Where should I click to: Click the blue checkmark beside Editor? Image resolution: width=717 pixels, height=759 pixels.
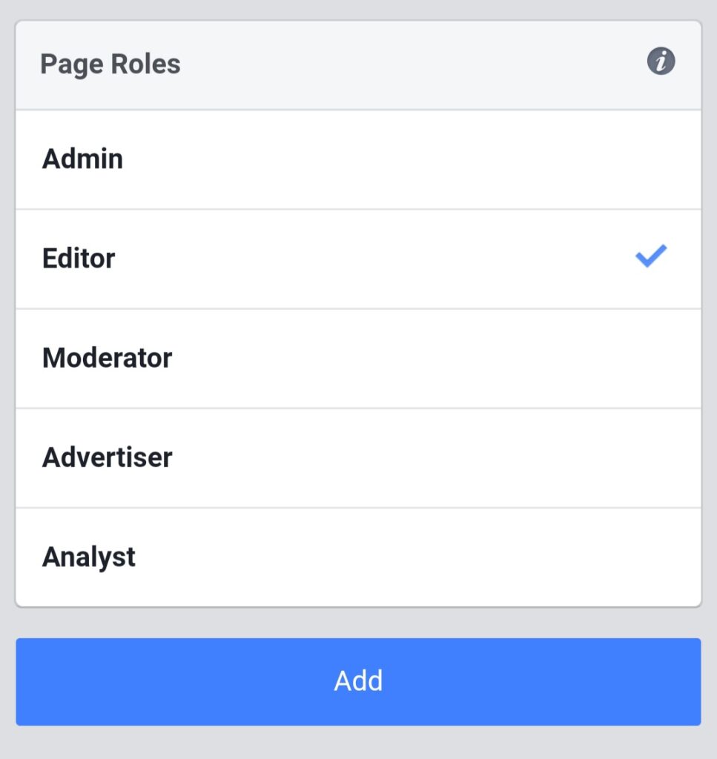pos(651,256)
